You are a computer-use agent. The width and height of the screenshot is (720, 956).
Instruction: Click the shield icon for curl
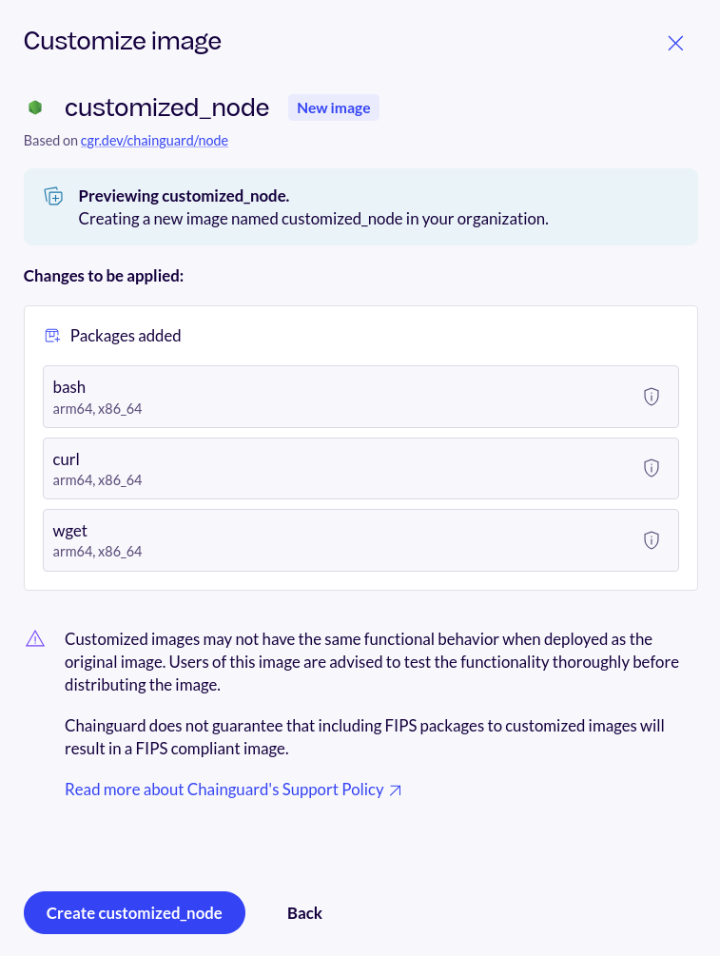coord(652,468)
